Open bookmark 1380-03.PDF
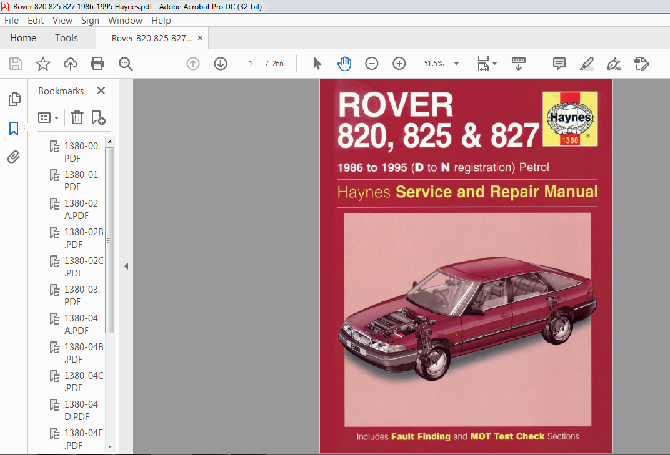The width and height of the screenshot is (670, 455). click(x=77, y=295)
